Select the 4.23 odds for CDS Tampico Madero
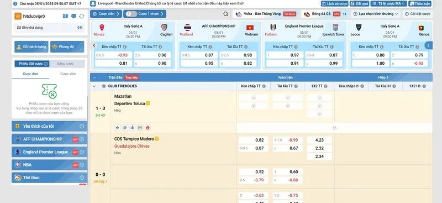 pos(319,140)
